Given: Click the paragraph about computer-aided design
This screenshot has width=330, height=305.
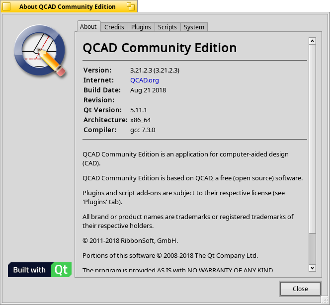Looking at the screenshot, I should tap(186, 158).
